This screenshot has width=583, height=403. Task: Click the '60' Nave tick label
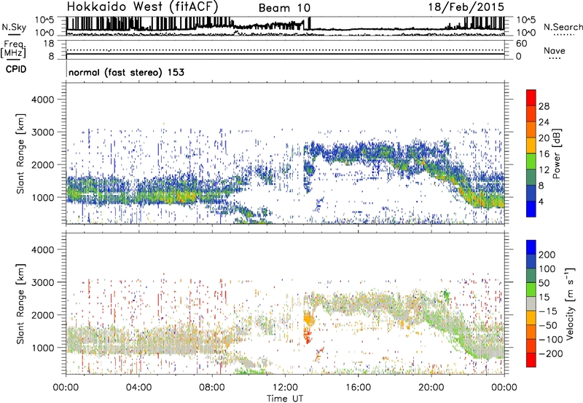pyautogui.click(x=521, y=44)
